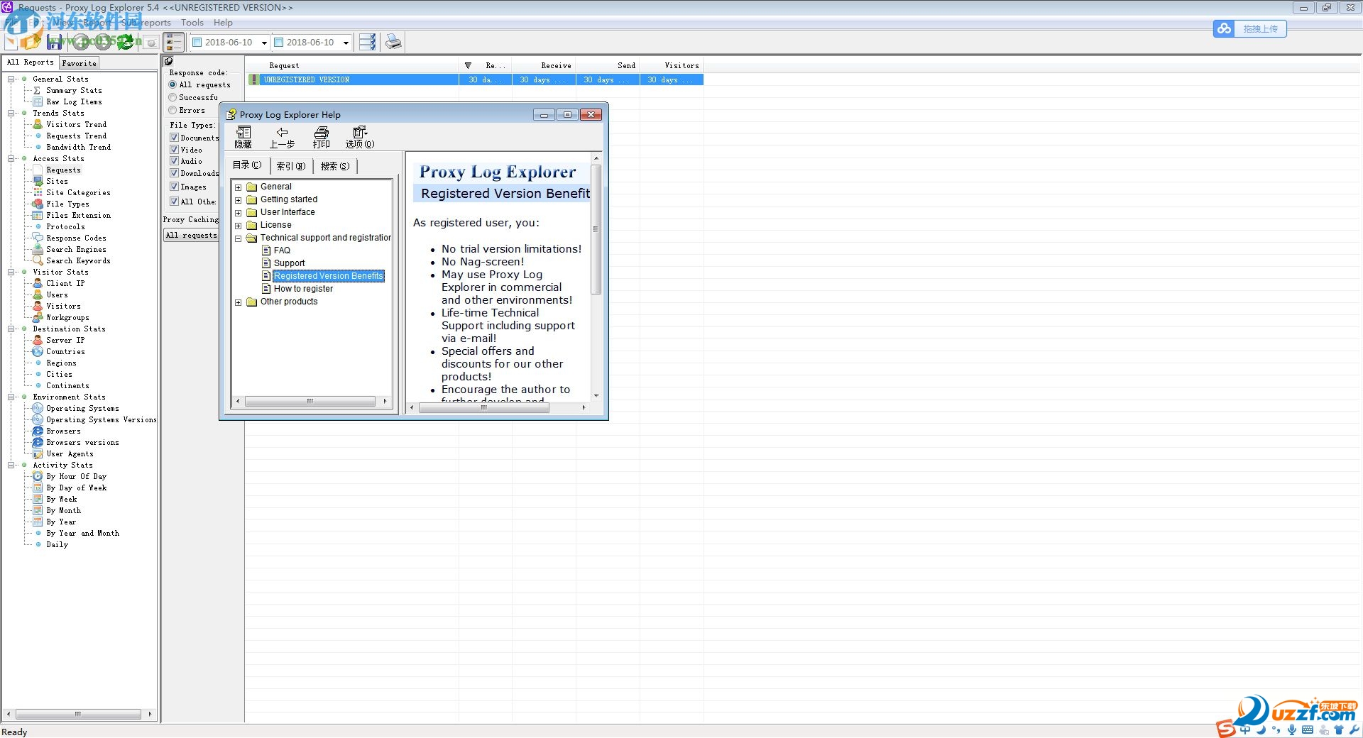Open the Help menu
Image resolution: width=1363 pixels, height=738 pixels.
pyautogui.click(x=224, y=23)
